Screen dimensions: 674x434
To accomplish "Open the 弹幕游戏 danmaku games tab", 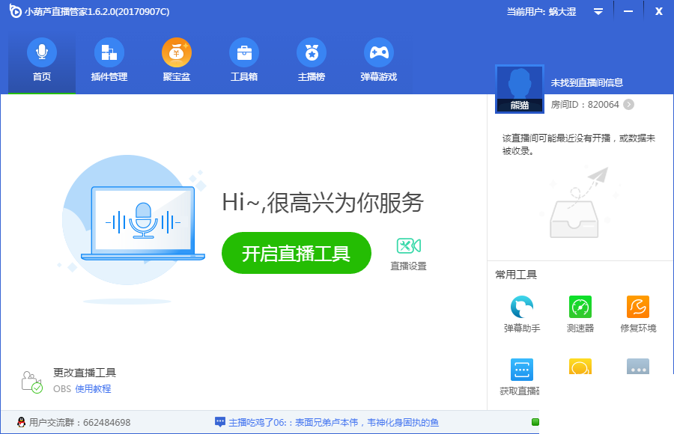I will click(x=379, y=60).
